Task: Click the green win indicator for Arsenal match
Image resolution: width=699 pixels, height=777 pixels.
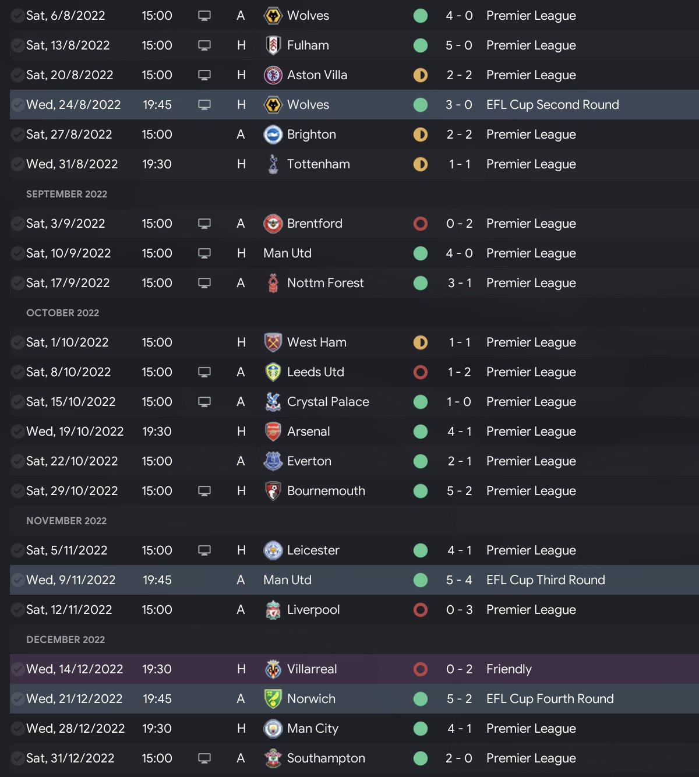Action: (421, 432)
